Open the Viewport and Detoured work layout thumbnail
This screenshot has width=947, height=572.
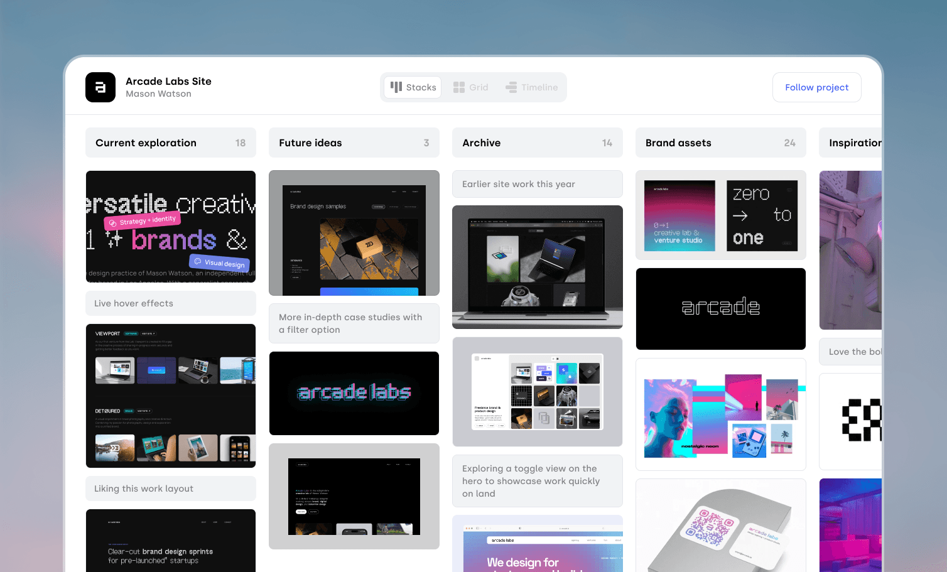pyautogui.click(x=171, y=396)
